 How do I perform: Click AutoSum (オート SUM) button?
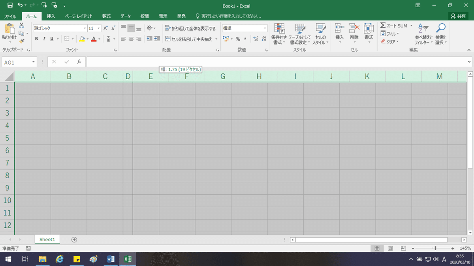point(393,26)
